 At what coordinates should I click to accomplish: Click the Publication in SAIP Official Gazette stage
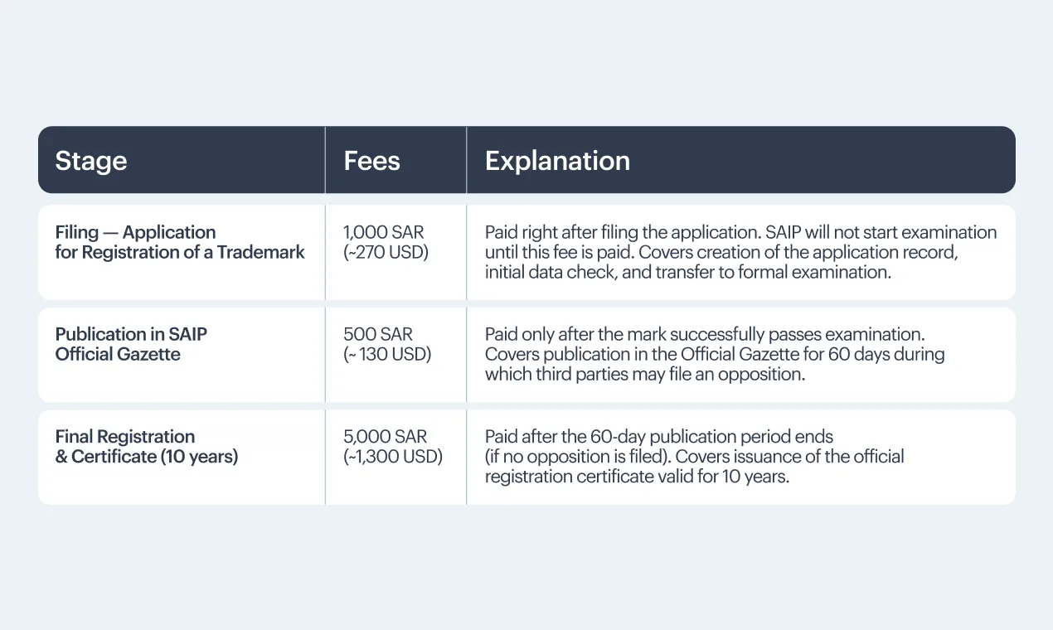click(x=131, y=344)
